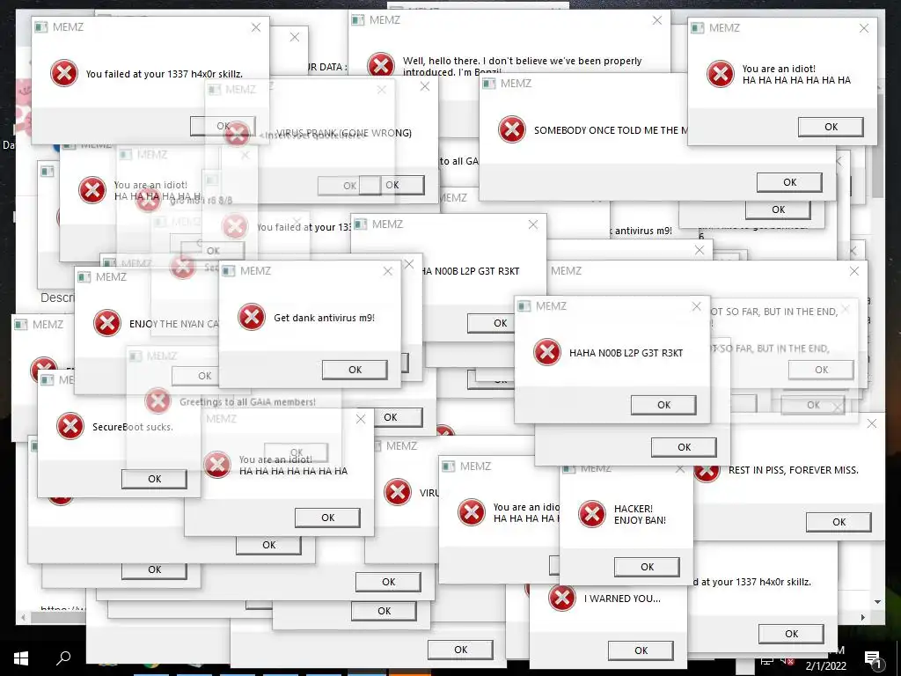Click OK in VIRUS PRANK (GONE WRONG) dialog
Screen dimensions: 901x676
pyautogui.click(x=392, y=185)
